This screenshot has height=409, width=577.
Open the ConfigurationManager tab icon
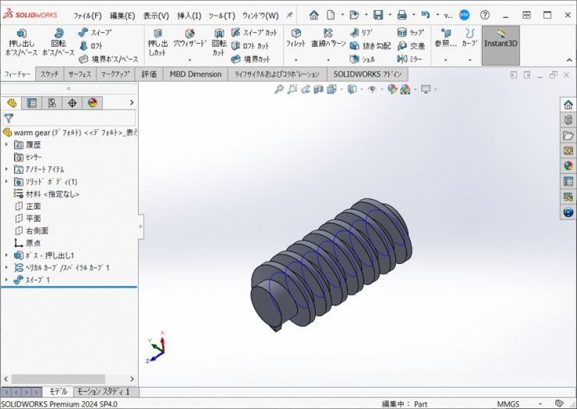51,103
